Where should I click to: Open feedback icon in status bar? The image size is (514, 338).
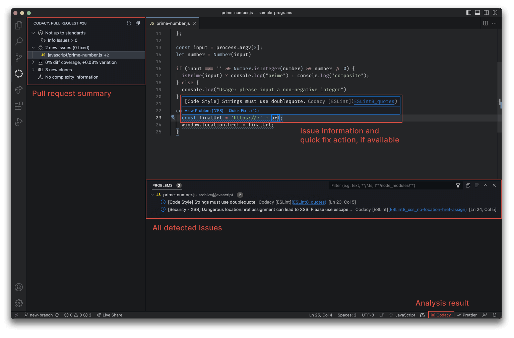tap(485, 315)
